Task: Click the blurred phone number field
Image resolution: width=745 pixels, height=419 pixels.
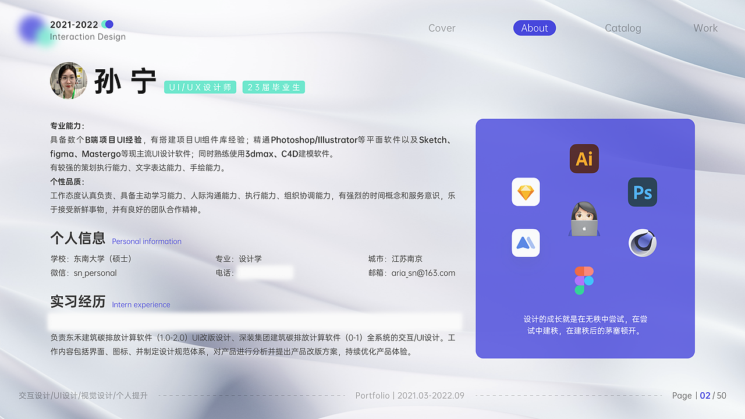Action: (265, 273)
